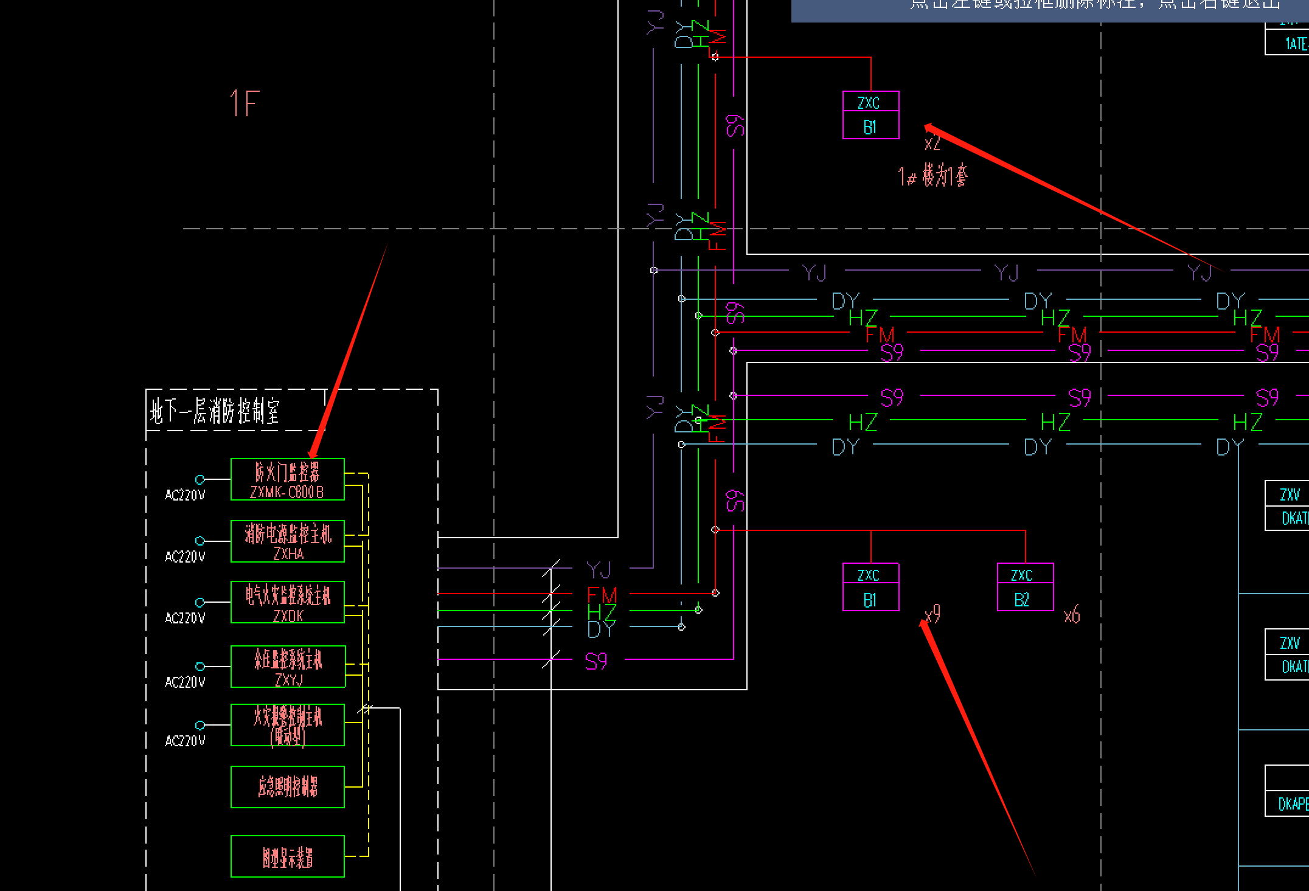Click the lower ZXV DKAT box on right edge
Screen dimensions: 1309x891
pos(1287,654)
